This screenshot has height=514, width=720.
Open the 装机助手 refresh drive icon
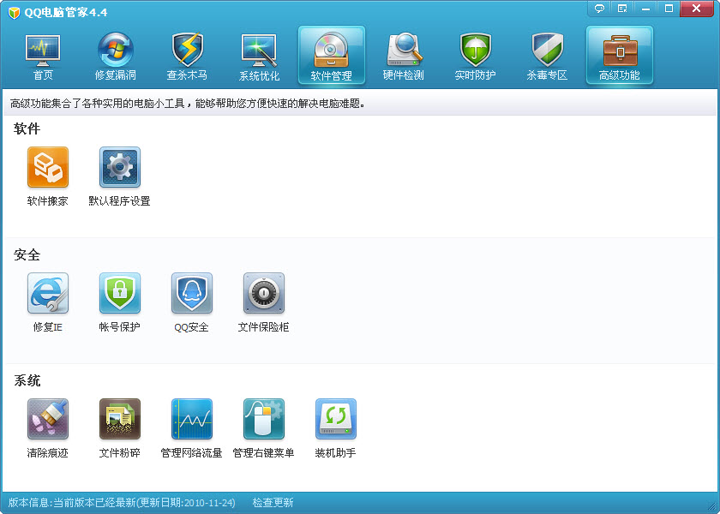(x=336, y=419)
